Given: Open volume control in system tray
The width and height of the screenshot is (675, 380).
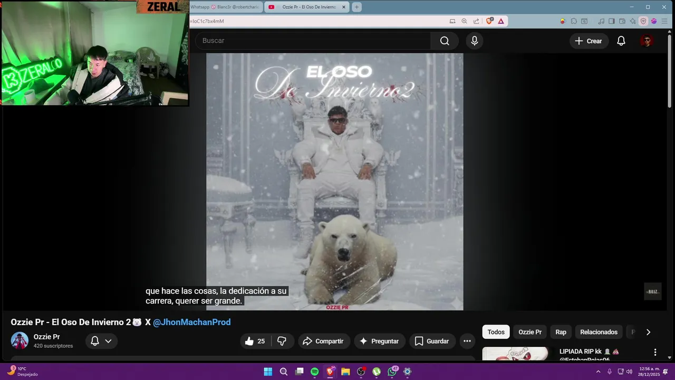Looking at the screenshot, I should click(x=629, y=372).
